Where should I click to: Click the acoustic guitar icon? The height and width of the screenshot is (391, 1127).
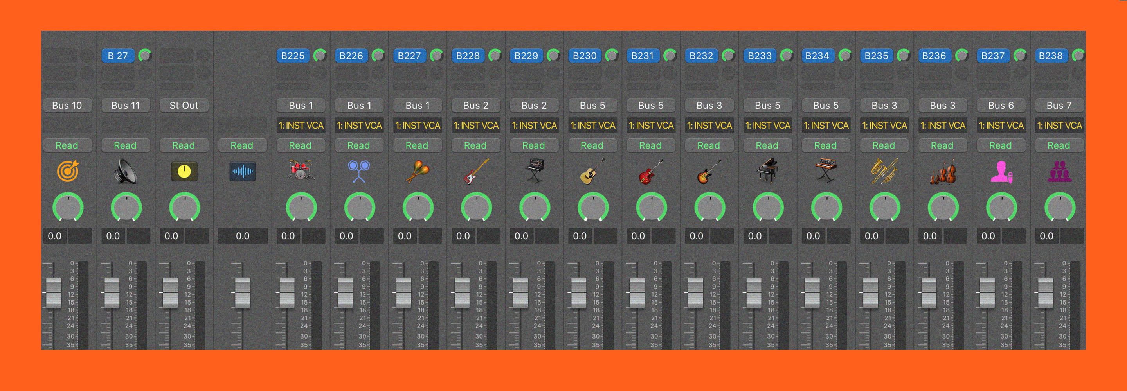[x=593, y=171]
